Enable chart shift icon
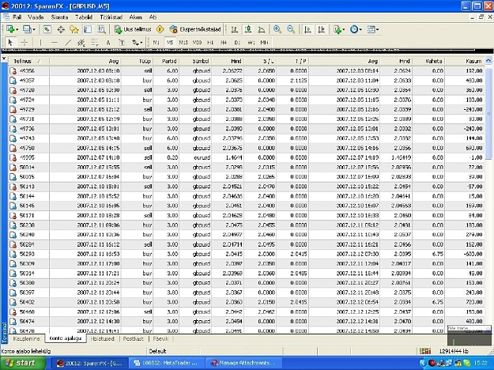This screenshot has height=370, width=494. [321, 29]
